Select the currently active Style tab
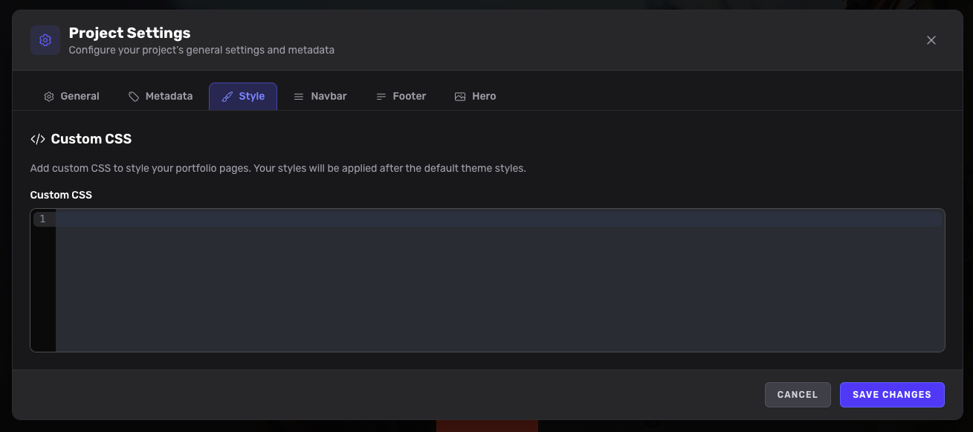 [243, 96]
